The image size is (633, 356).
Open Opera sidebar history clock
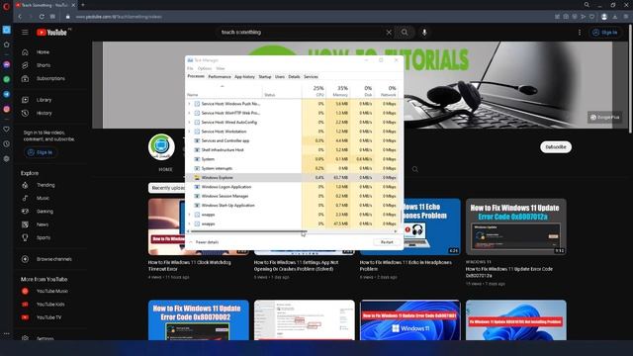coord(7,143)
